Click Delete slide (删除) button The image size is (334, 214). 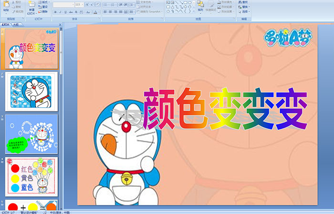click(x=43, y=11)
